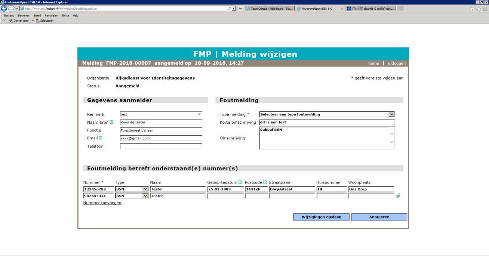
Task: Click the remove icon at the 987654321 row
Action: [398, 195]
